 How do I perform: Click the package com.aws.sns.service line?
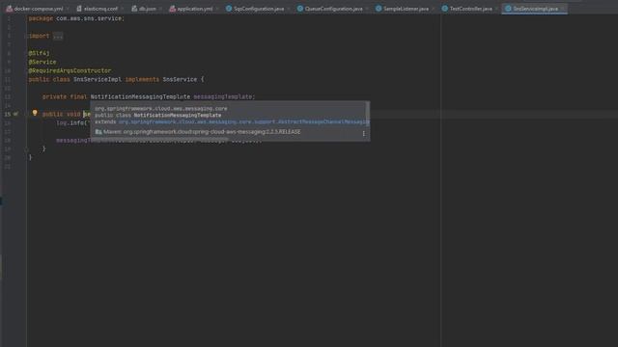(76, 18)
